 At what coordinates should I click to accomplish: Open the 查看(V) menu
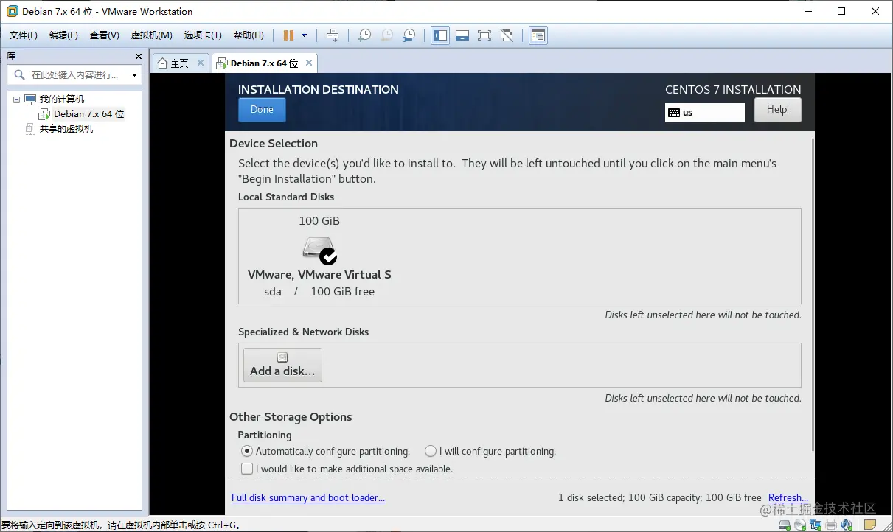click(105, 35)
